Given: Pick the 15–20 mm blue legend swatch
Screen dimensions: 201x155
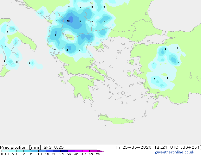Looking at the screenshot, I should [49, 151].
